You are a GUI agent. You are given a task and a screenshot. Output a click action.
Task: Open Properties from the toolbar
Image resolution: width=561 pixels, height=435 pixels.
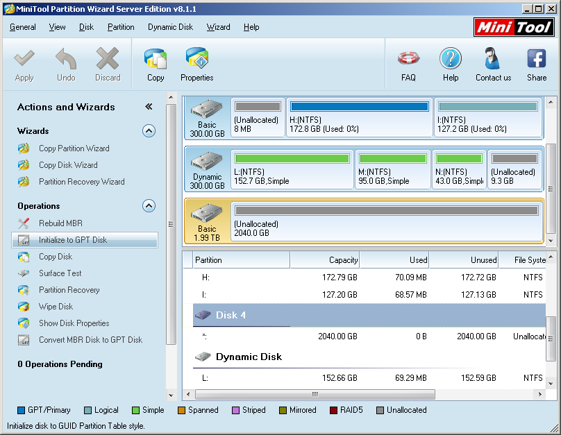[x=197, y=64]
